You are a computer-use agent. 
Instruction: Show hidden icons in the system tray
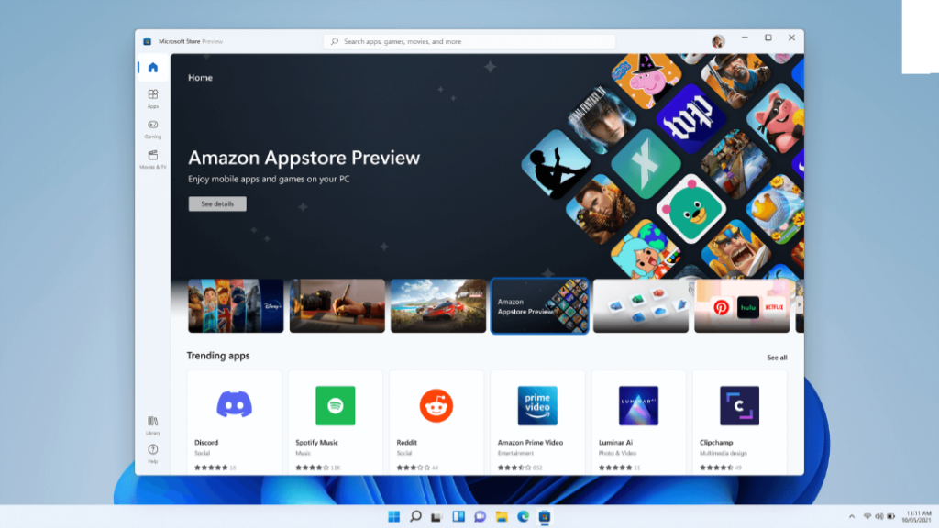(x=852, y=516)
